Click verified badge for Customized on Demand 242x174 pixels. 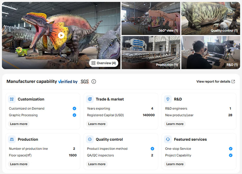click(x=74, y=108)
